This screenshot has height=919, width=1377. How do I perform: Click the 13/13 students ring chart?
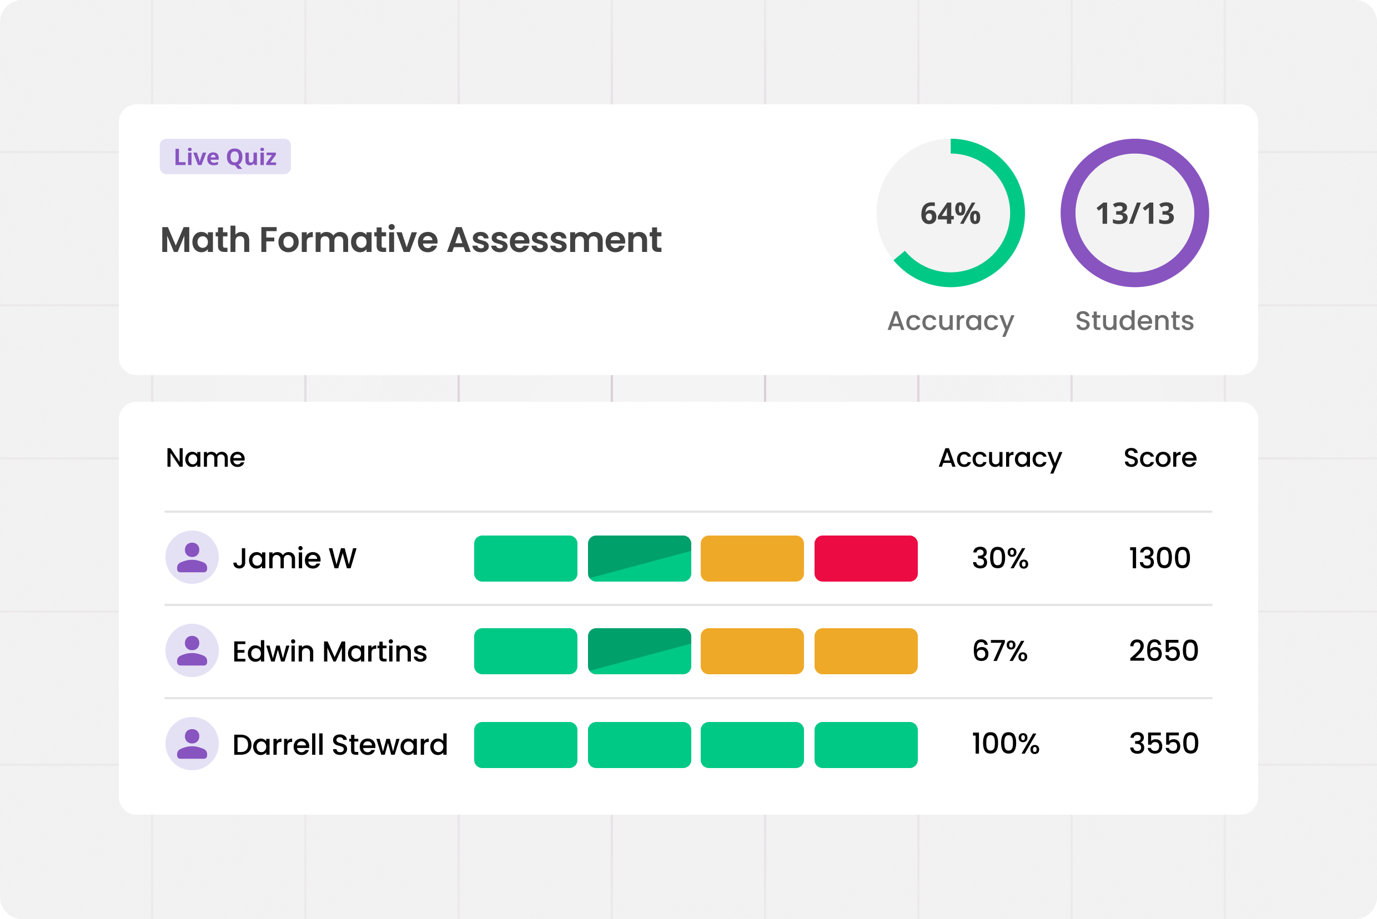click(1134, 213)
